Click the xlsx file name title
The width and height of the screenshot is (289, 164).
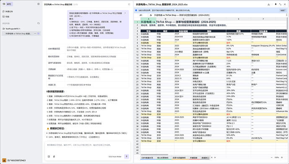[x=162, y=4]
